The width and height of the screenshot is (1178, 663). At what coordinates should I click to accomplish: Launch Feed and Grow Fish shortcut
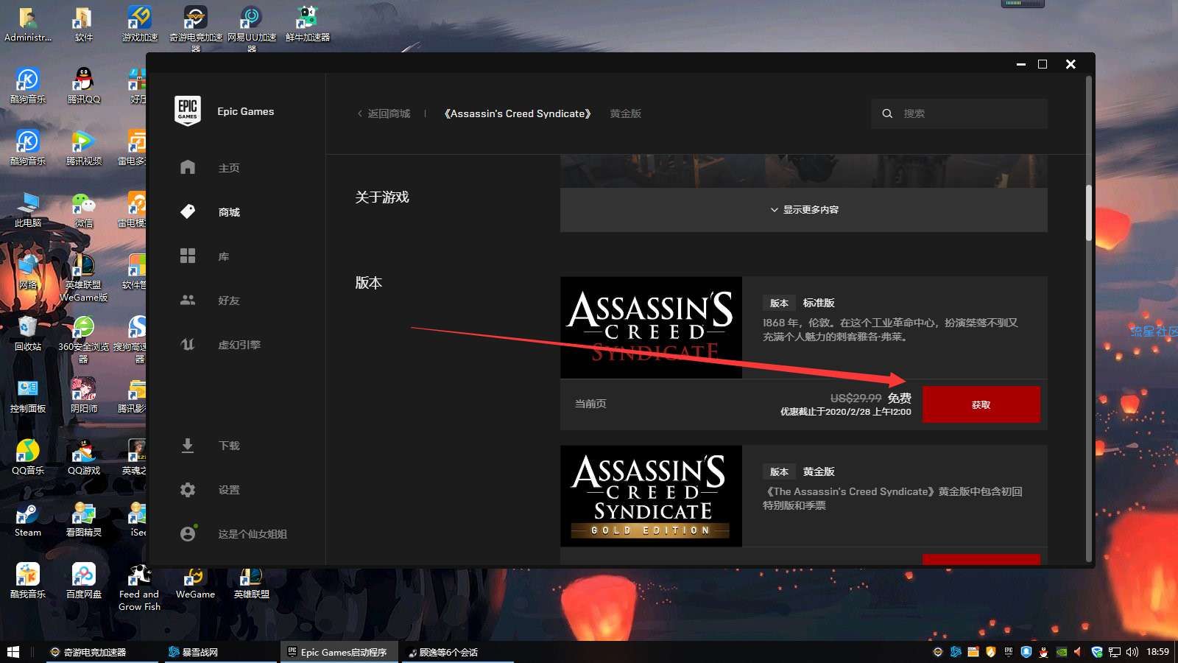pyautogui.click(x=140, y=587)
